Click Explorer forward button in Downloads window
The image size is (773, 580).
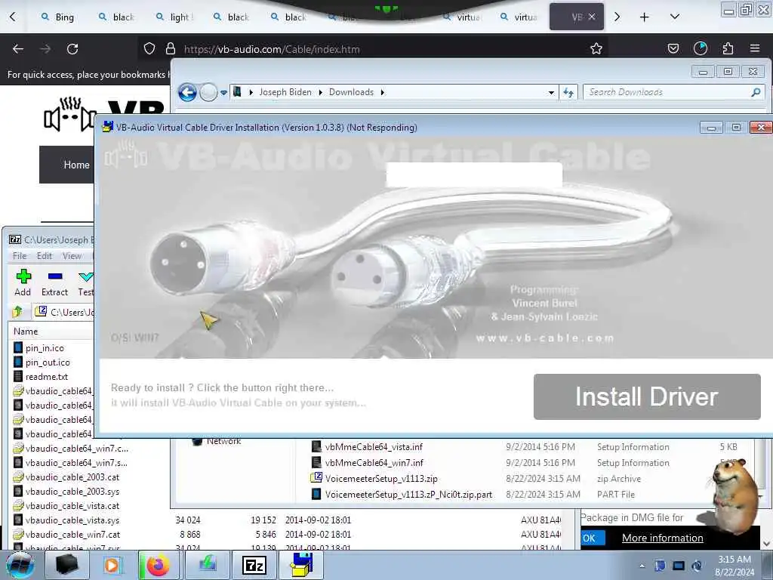pos(208,92)
